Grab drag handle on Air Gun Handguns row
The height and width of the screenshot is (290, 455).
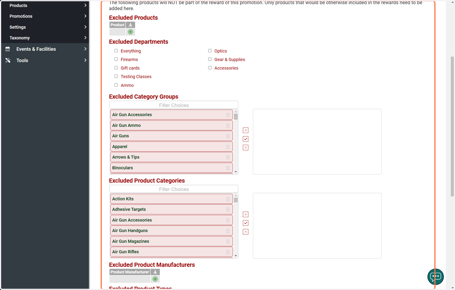click(228, 231)
